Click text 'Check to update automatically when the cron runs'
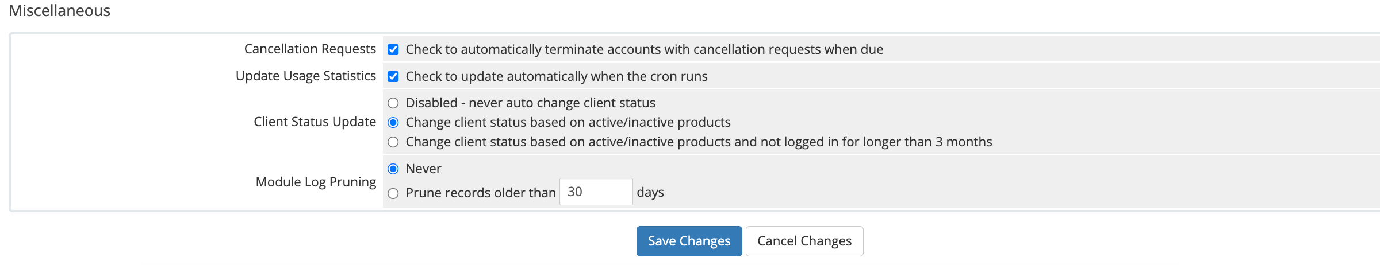The image size is (1380, 265). coord(557,76)
